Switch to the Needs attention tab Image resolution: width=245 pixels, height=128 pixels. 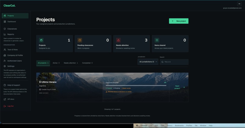71,63
